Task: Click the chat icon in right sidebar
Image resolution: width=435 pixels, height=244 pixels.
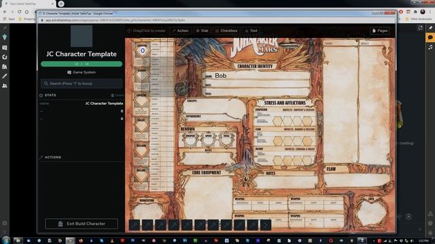Action: pyautogui.click(x=430, y=37)
